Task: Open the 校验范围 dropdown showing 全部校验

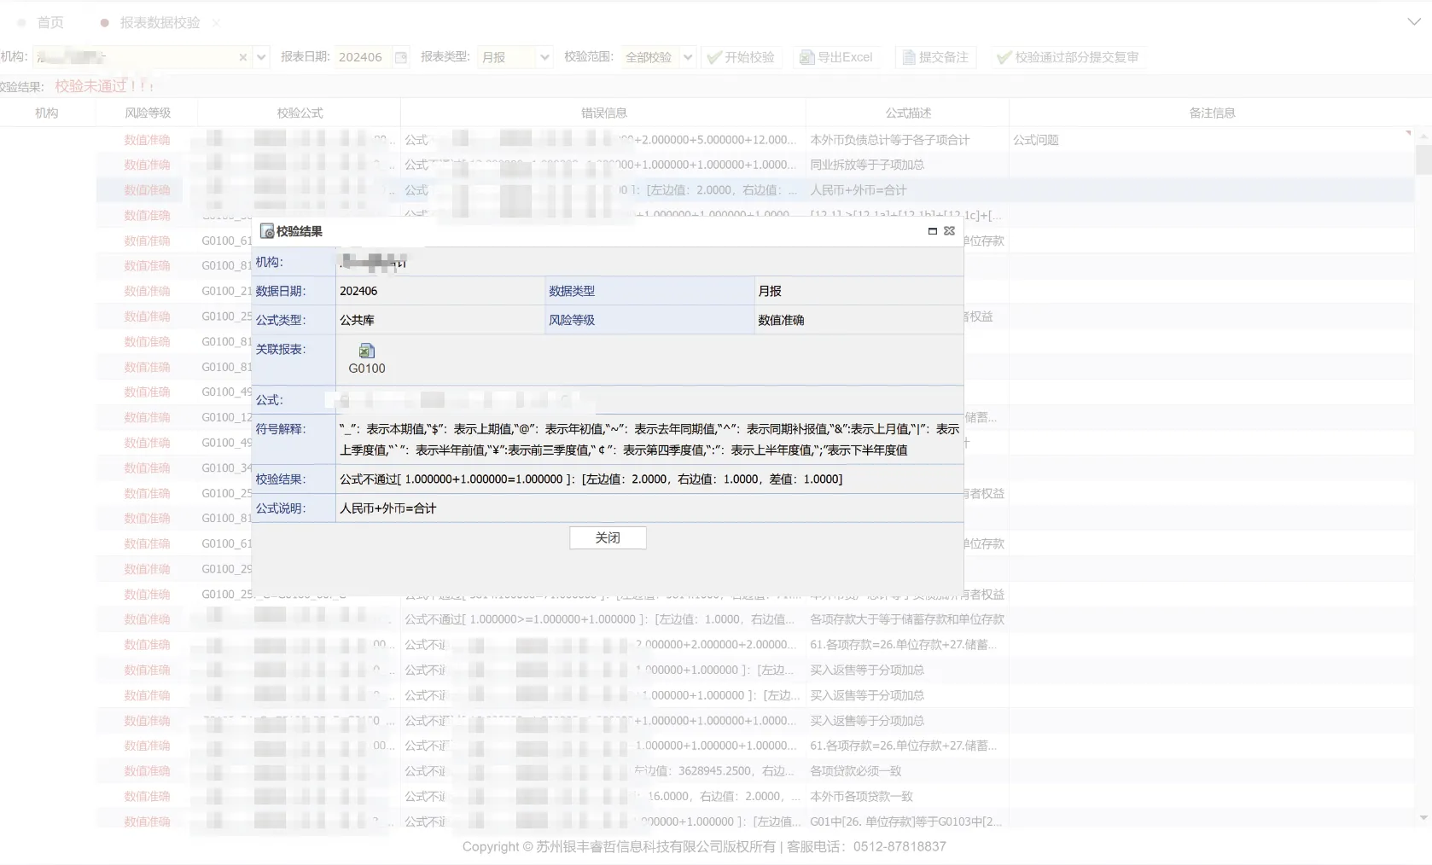Action: pos(688,57)
